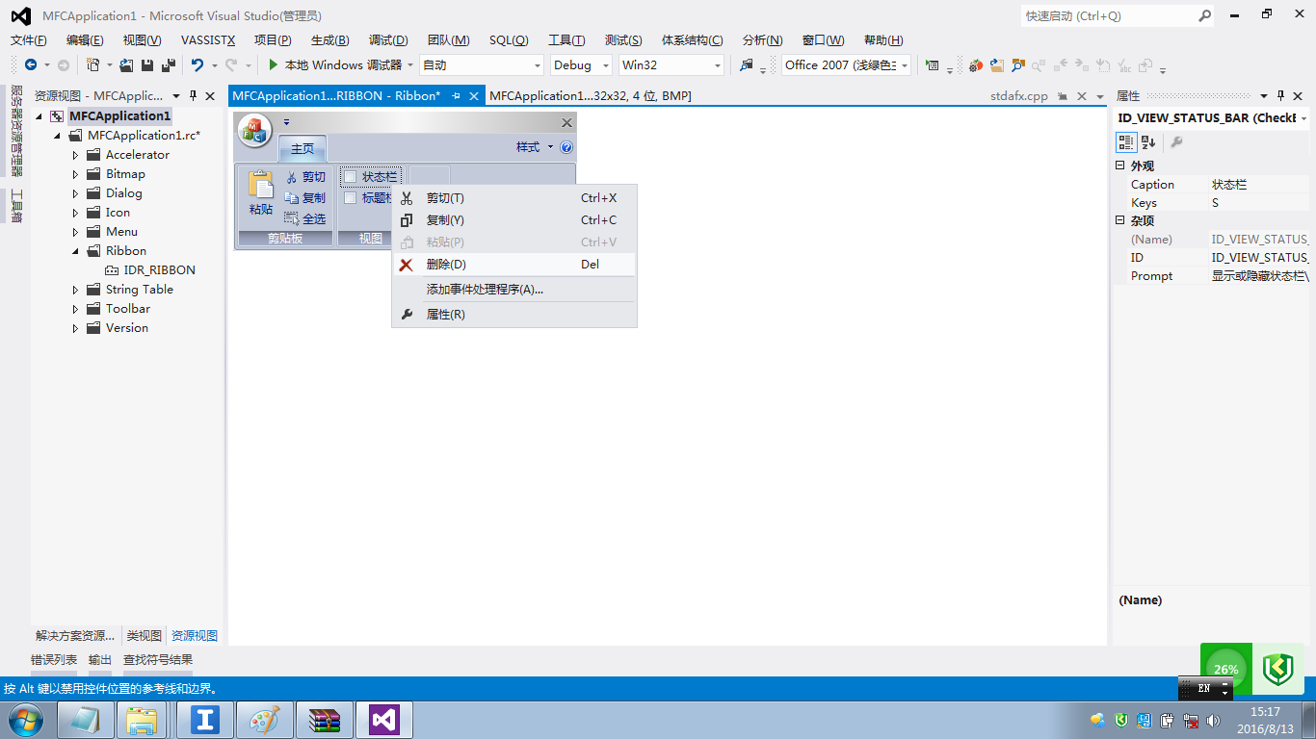The image size is (1316, 739).
Task: Open the VASSISTX menu
Action: 208,40
